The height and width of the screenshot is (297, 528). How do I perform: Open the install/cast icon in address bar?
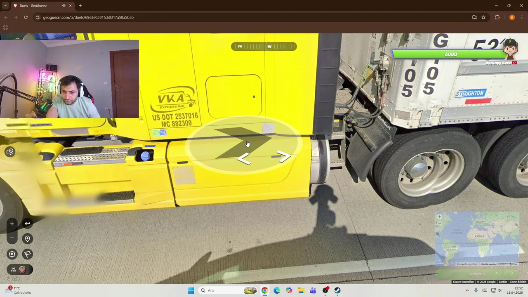tap(474, 17)
